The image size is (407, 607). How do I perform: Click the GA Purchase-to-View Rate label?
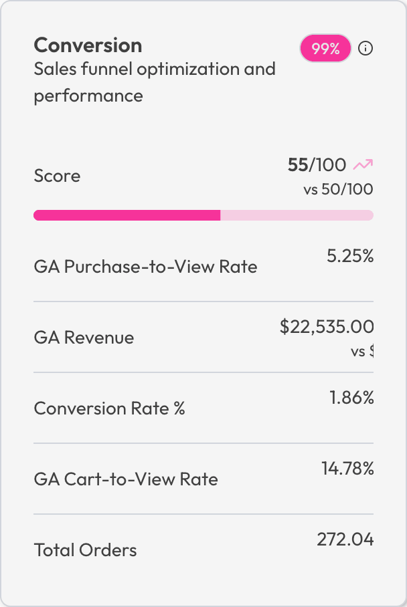point(145,267)
